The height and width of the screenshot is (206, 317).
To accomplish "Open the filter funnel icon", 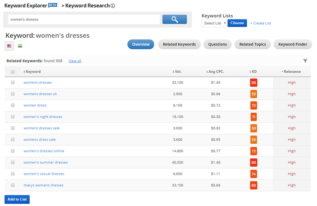I will tap(305, 61).
